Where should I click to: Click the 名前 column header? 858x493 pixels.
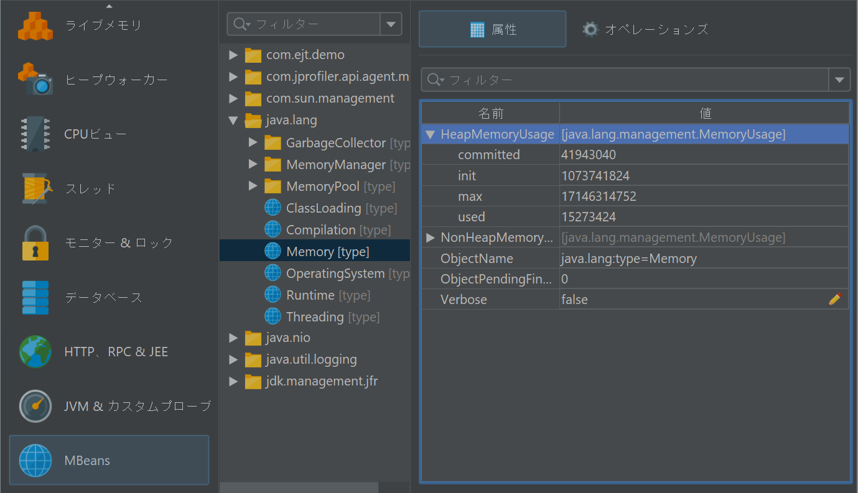point(491,113)
